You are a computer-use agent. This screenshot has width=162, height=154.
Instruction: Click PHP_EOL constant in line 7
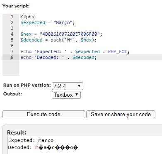click(x=117, y=51)
